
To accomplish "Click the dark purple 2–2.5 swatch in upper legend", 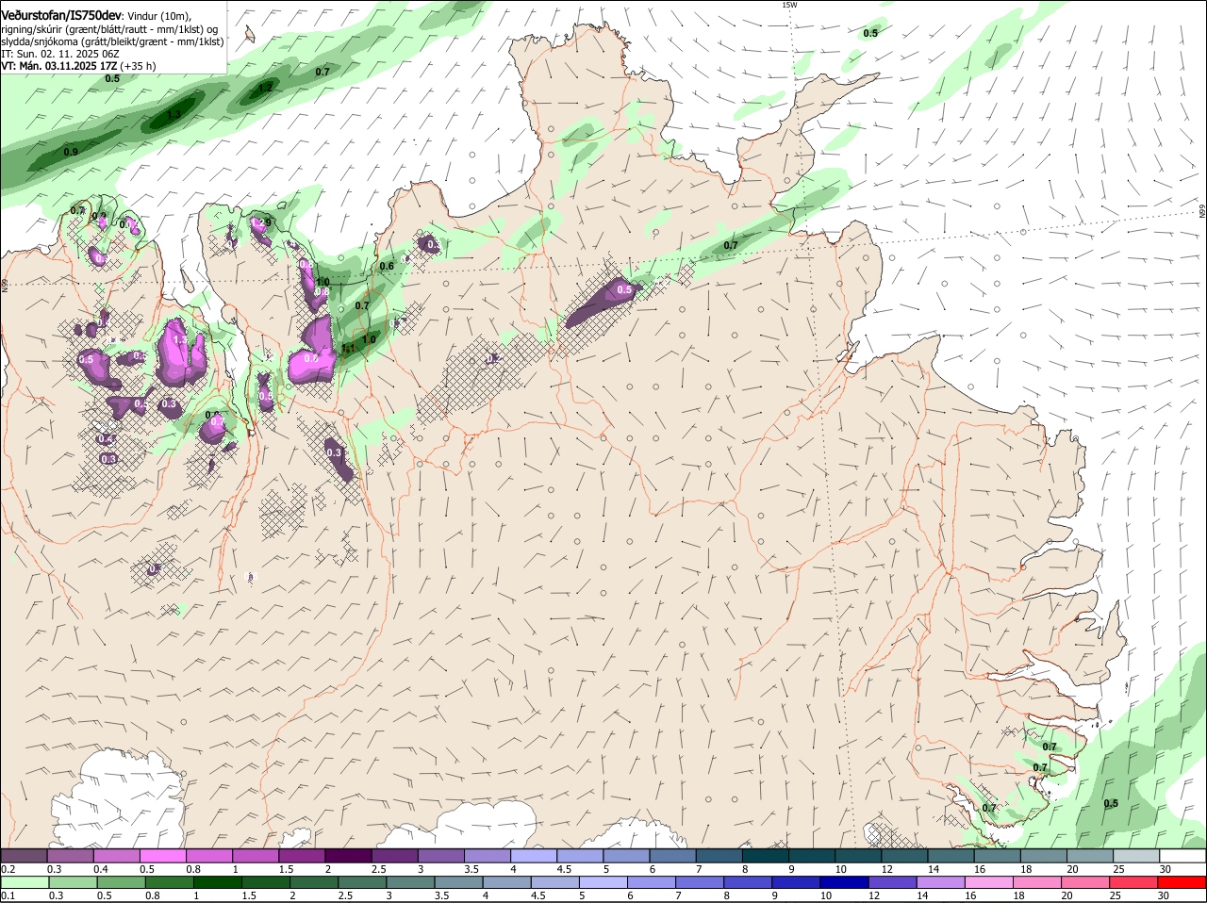I will coord(347,856).
